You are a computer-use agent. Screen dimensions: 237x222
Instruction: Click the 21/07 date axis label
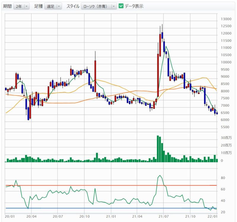pos(164,217)
